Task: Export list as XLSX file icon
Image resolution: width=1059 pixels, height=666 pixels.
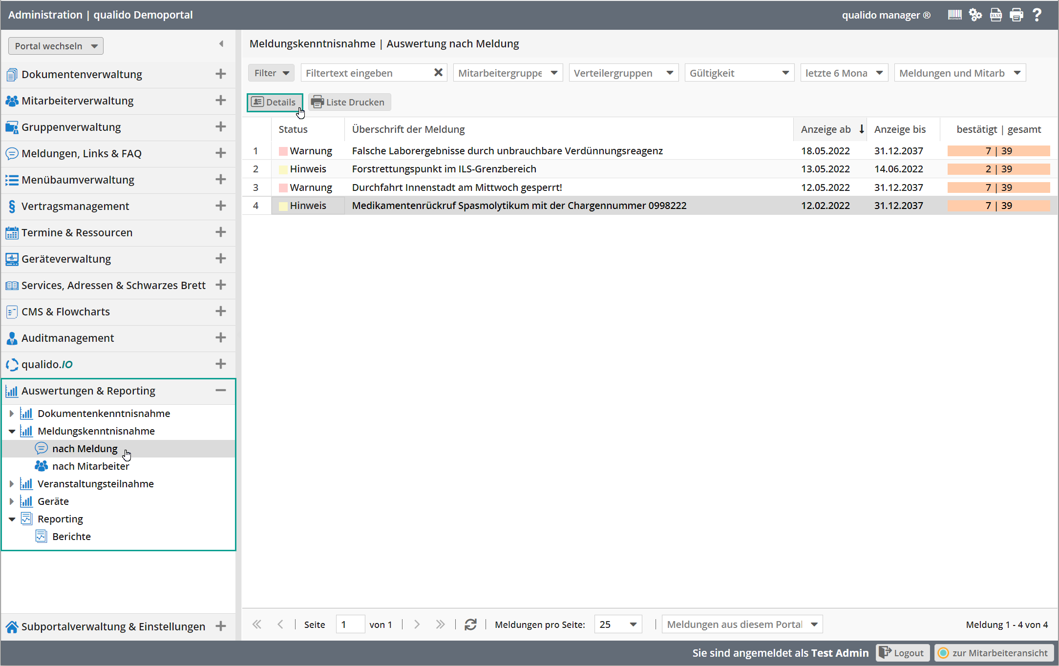Action: click(996, 15)
